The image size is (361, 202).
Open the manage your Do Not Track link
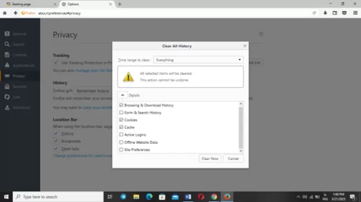pos(94,70)
